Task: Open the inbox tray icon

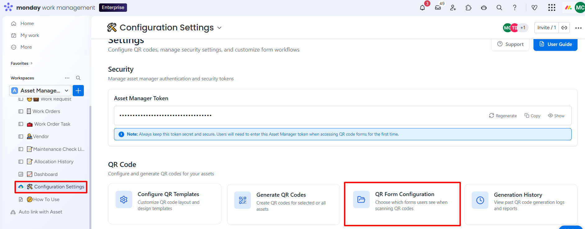Action: coord(438,8)
